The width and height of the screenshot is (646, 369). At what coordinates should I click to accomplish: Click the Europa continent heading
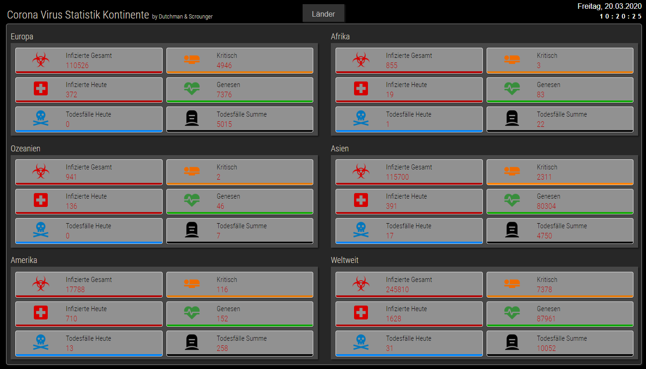(22, 37)
